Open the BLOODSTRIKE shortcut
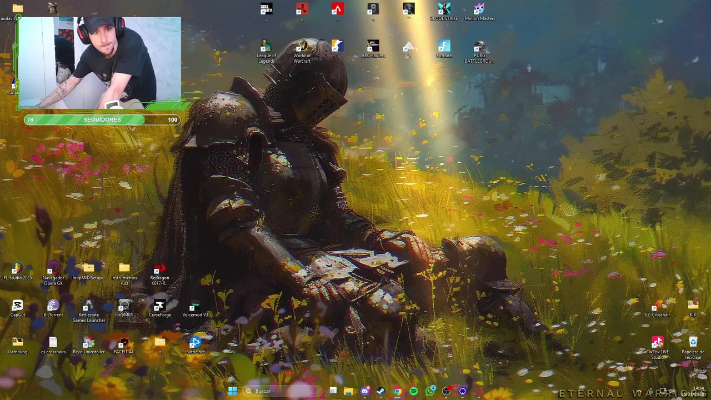The image size is (711, 400). pyautogui.click(x=444, y=12)
